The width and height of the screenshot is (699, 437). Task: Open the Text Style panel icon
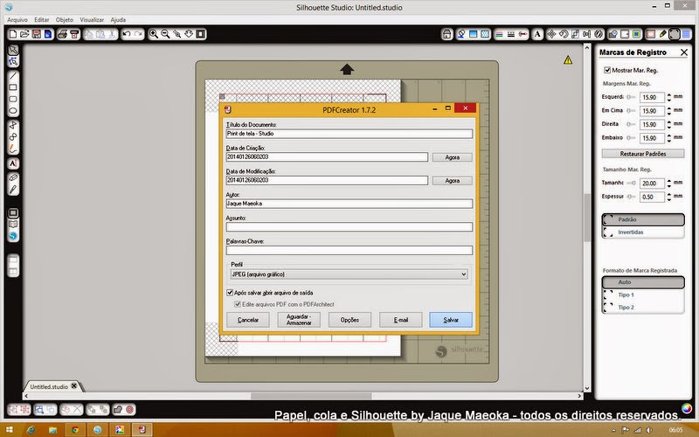pyautogui.click(x=537, y=34)
